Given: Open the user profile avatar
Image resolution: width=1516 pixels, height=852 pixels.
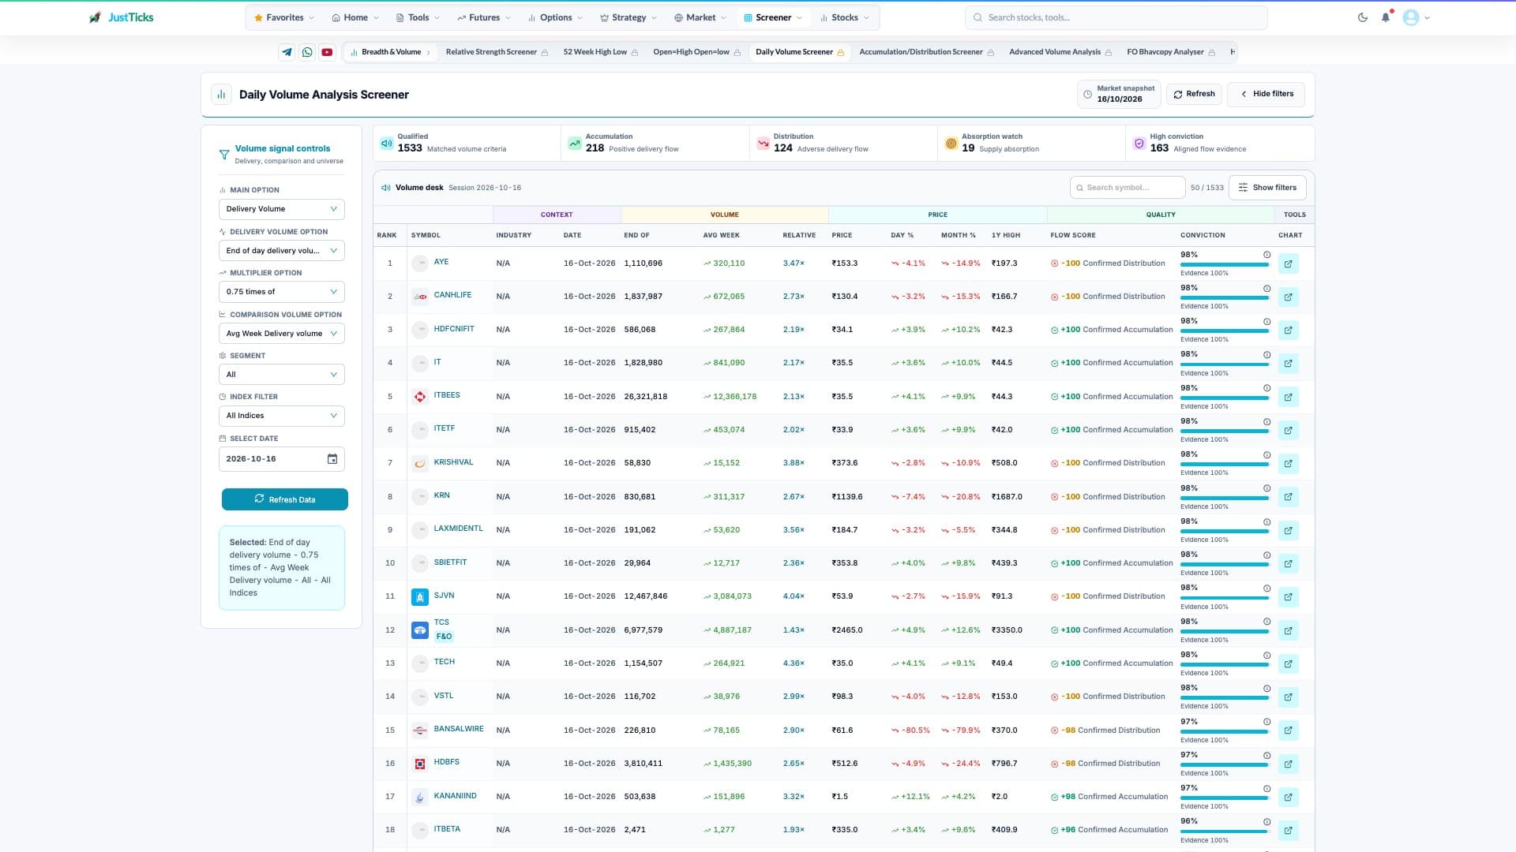Looking at the screenshot, I should [x=1411, y=17].
